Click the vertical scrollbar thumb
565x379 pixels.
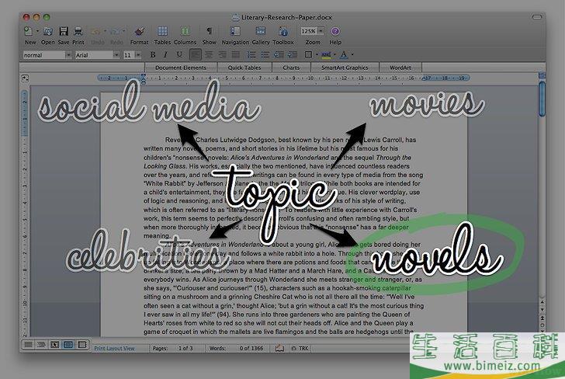[x=542, y=99]
